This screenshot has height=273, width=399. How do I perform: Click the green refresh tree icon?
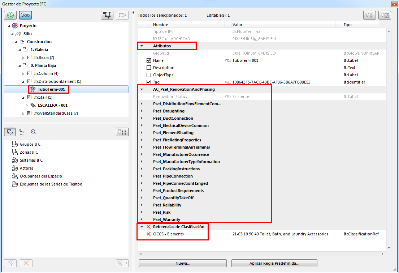click(10, 15)
